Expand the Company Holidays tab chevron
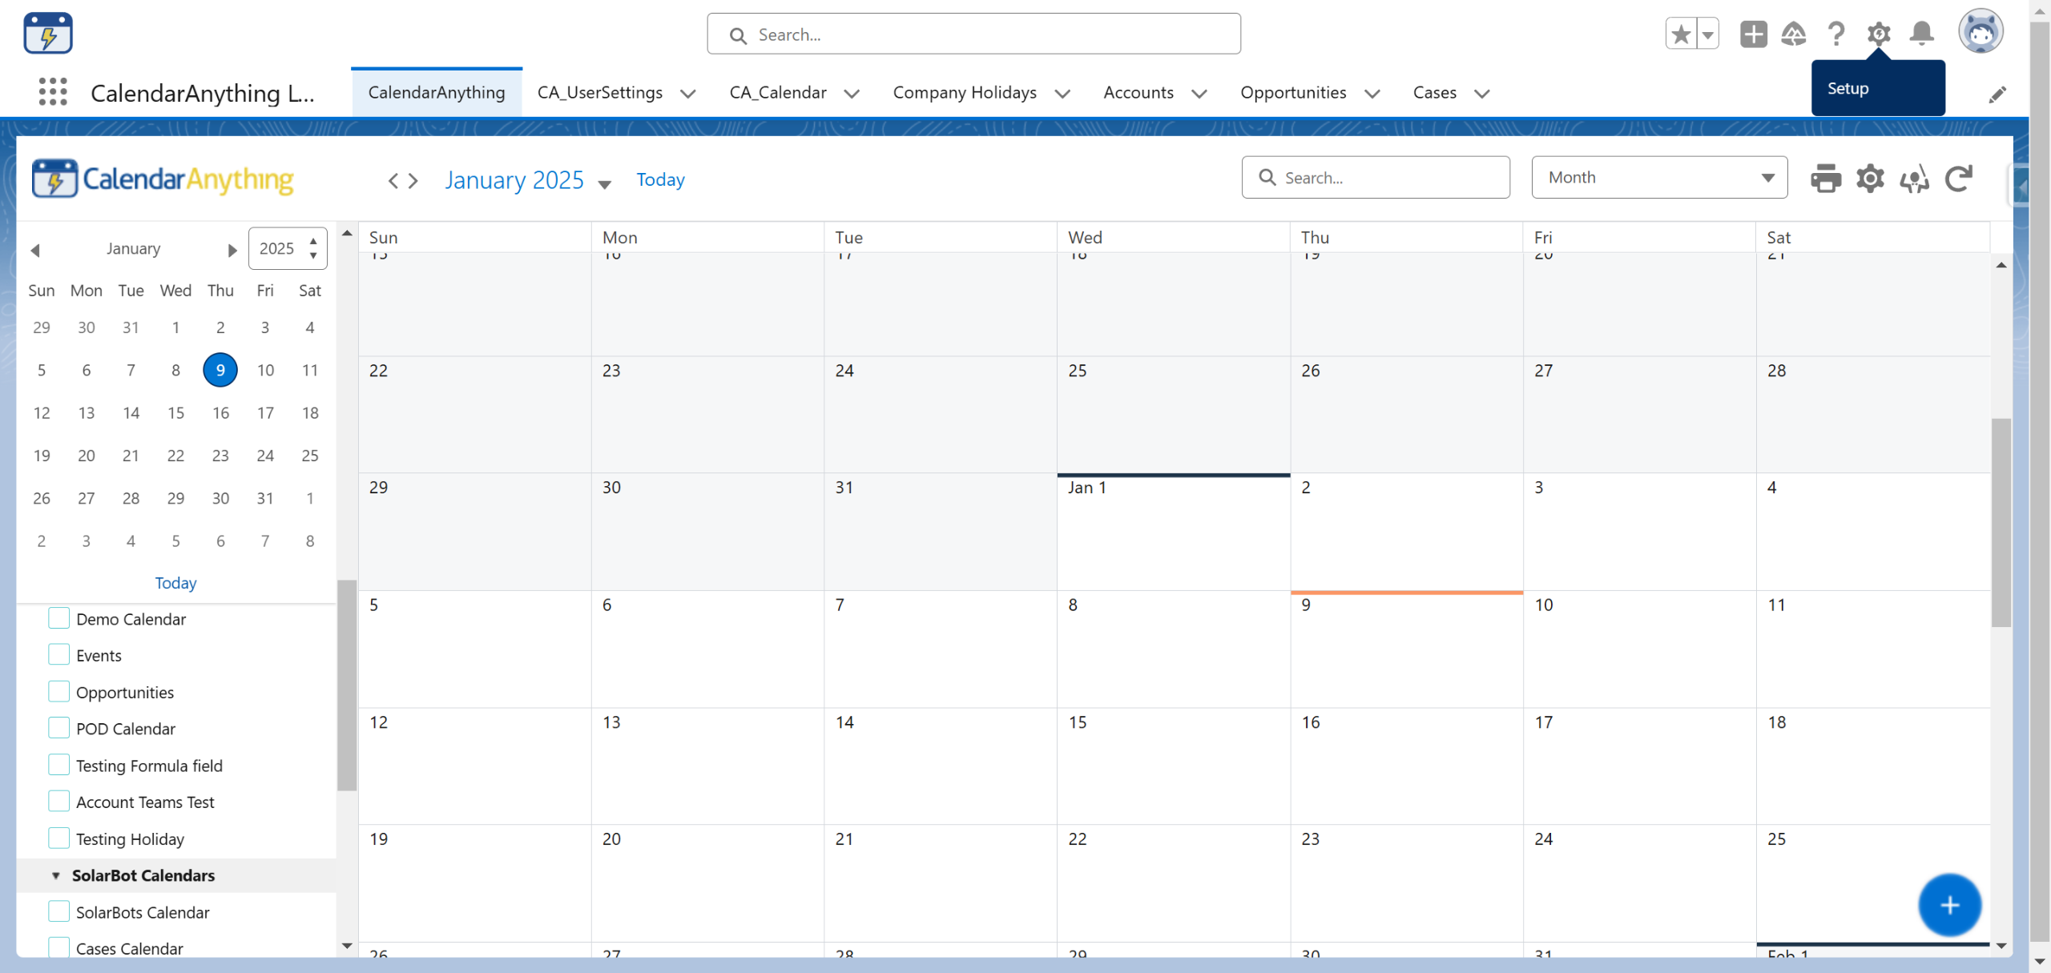The width and height of the screenshot is (2051, 973). click(1063, 94)
